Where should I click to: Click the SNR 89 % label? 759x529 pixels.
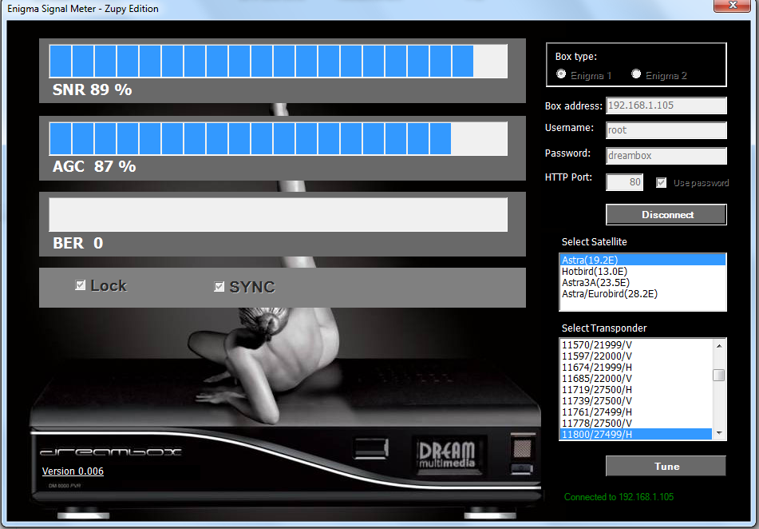tap(92, 89)
